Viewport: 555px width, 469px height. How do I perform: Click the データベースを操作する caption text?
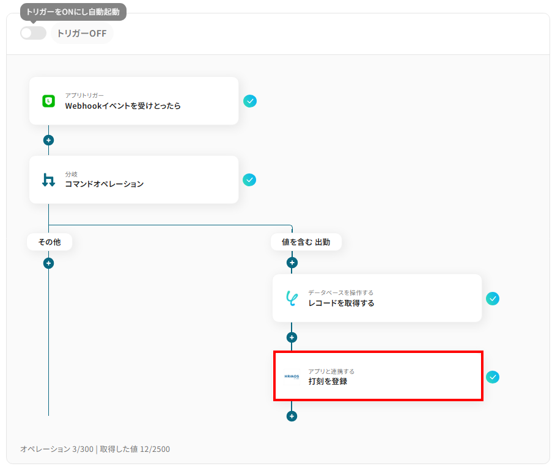click(x=340, y=293)
